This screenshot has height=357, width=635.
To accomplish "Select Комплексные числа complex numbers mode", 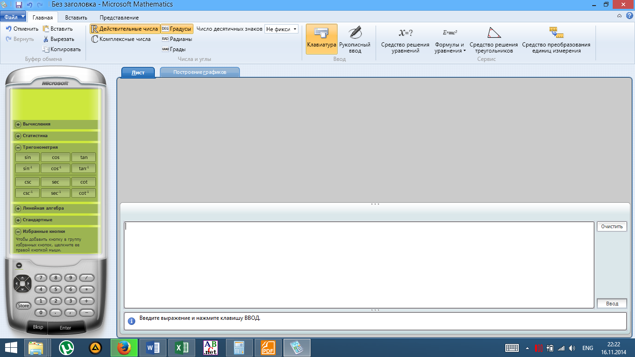I will click(121, 39).
